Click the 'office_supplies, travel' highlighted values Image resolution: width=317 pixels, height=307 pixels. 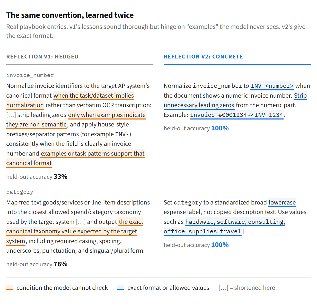(x=202, y=231)
